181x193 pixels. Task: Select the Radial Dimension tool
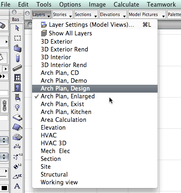[x=18, y=156]
